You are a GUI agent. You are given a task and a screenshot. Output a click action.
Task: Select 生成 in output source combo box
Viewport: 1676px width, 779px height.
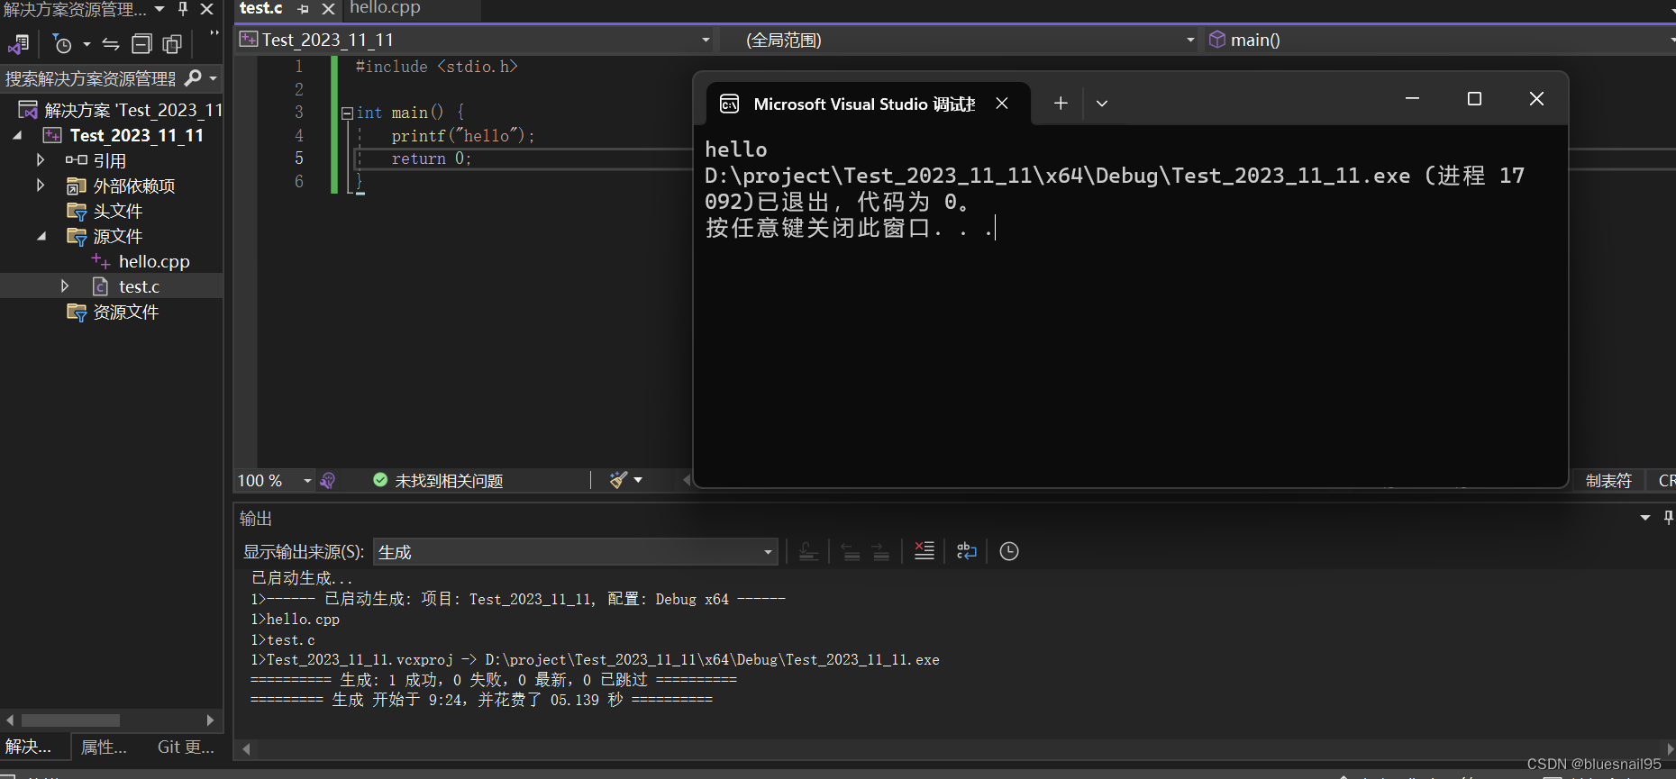tap(575, 552)
